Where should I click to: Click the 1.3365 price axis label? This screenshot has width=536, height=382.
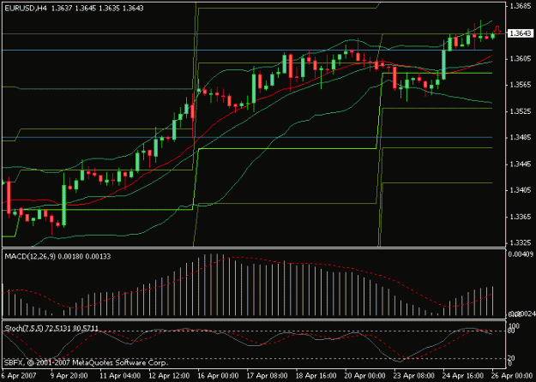521,217
